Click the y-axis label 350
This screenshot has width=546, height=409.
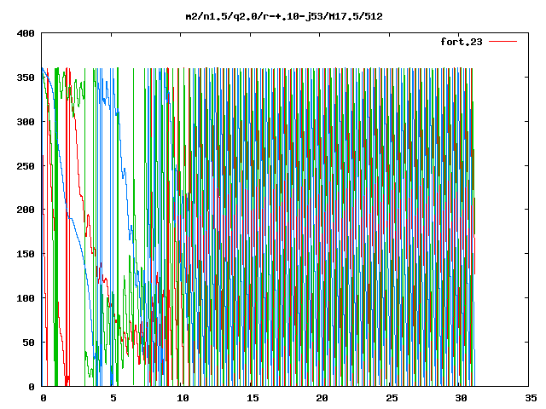click(x=26, y=78)
